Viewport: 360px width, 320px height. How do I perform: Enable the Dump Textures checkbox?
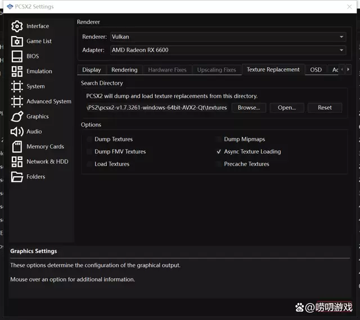pyautogui.click(x=89, y=139)
